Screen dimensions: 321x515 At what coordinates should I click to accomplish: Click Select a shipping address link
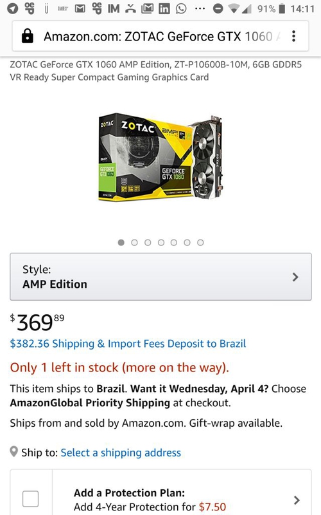click(x=121, y=453)
